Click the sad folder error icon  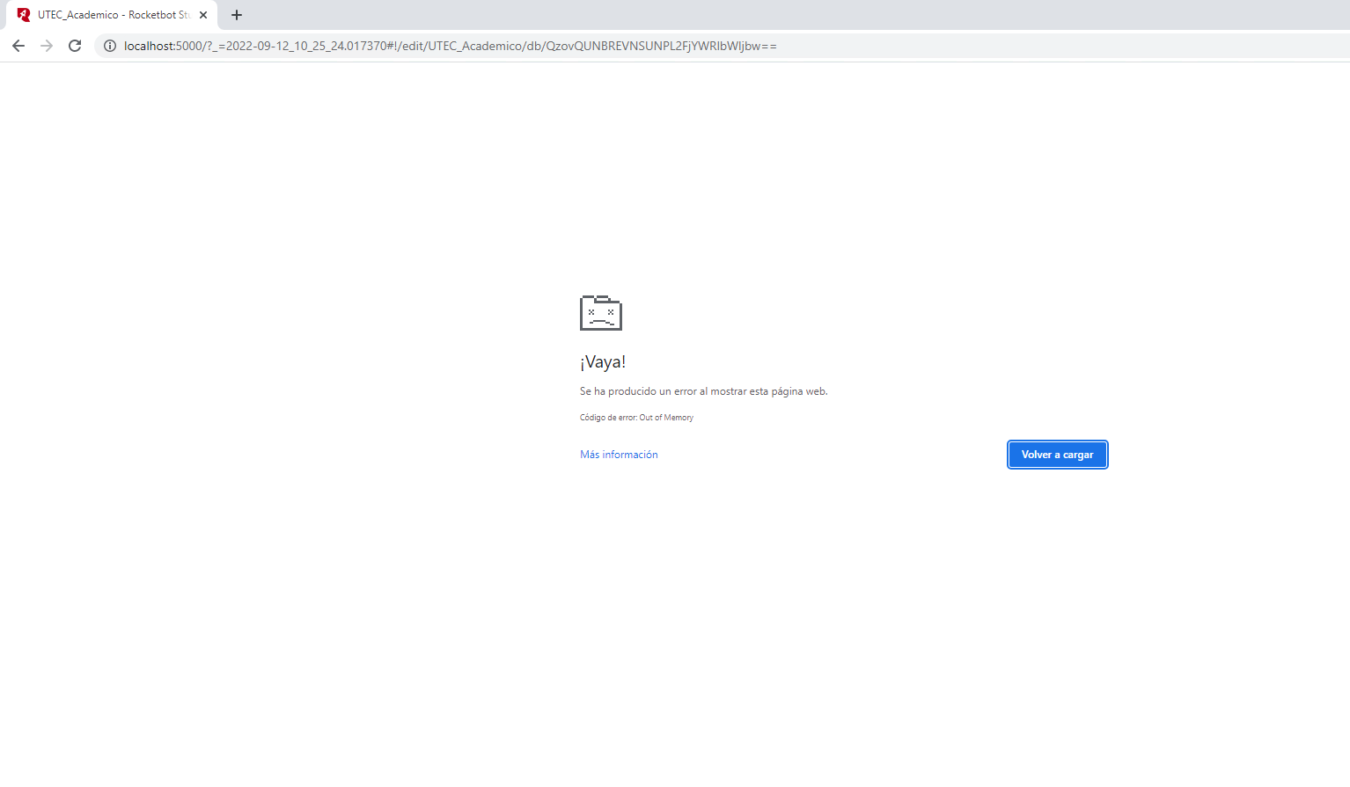click(601, 313)
